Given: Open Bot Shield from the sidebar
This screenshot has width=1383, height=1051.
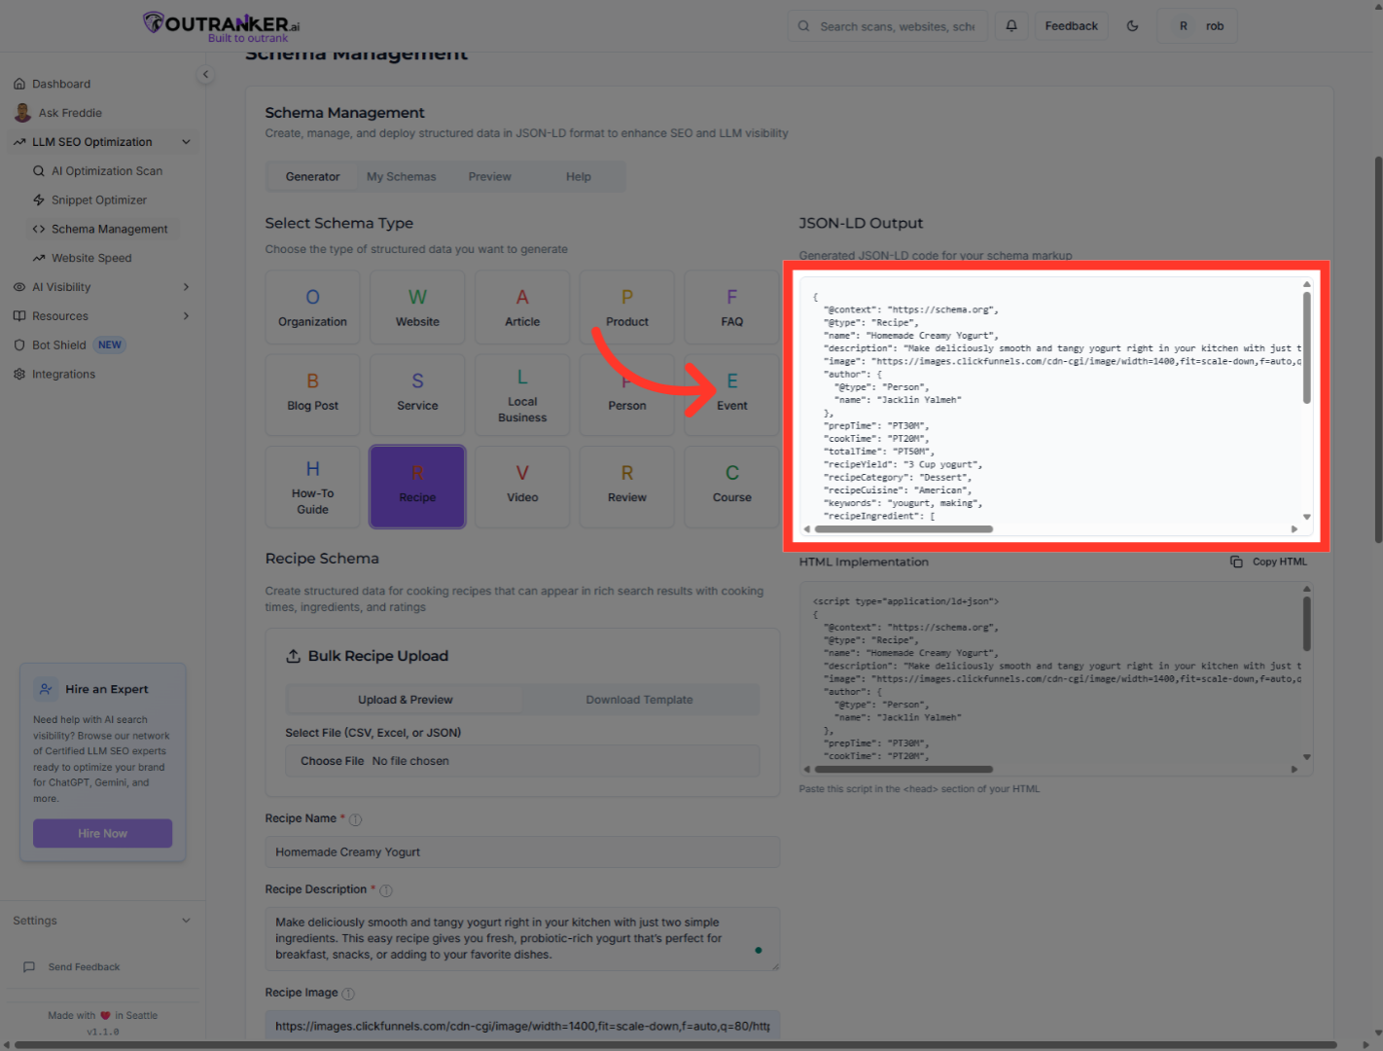Looking at the screenshot, I should pyautogui.click(x=58, y=344).
